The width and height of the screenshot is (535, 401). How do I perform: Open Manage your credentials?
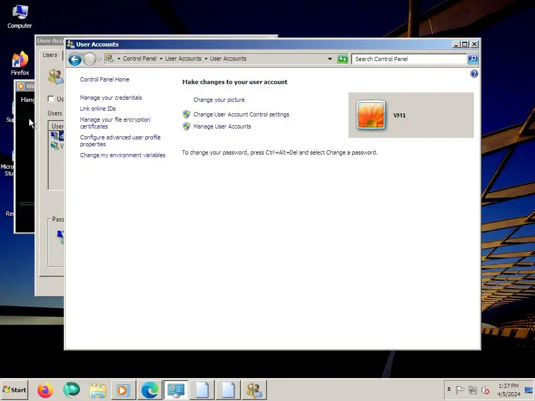tap(111, 98)
